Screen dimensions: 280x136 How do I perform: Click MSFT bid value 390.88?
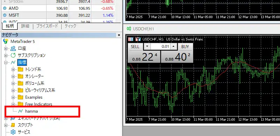(62, 15)
